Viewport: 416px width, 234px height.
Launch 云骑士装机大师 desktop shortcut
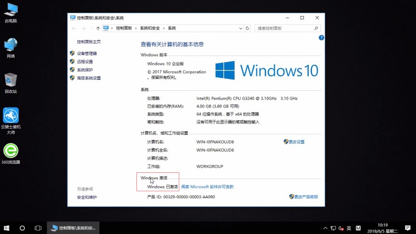[11, 121]
